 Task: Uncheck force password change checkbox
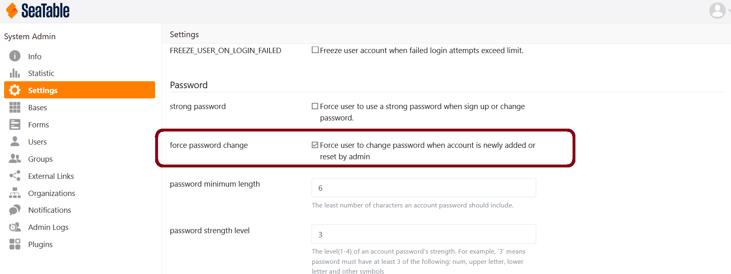[315, 145]
